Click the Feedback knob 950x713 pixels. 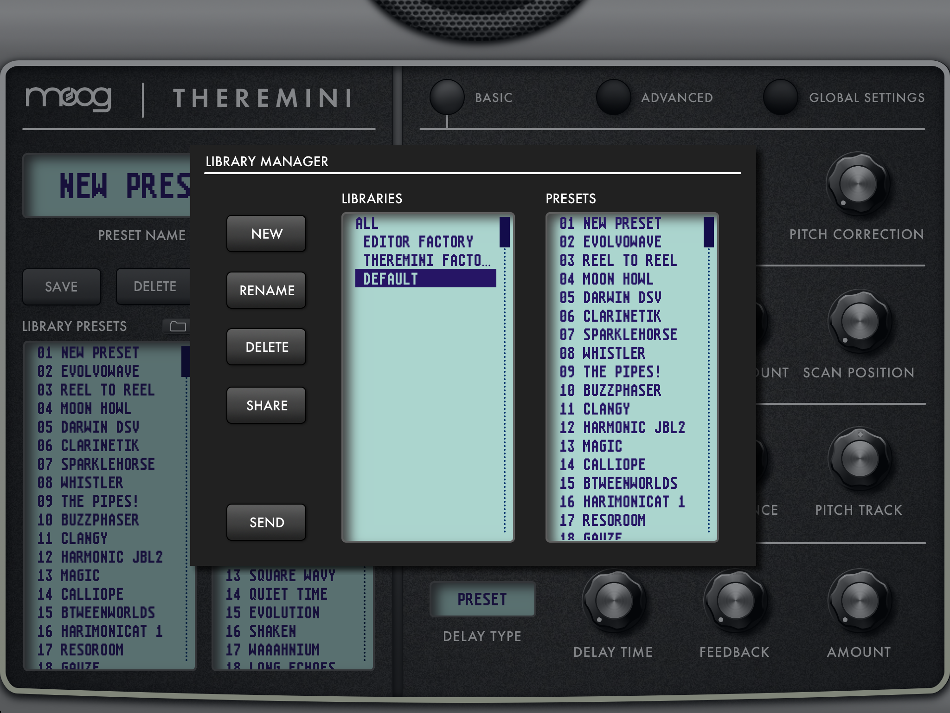[735, 600]
